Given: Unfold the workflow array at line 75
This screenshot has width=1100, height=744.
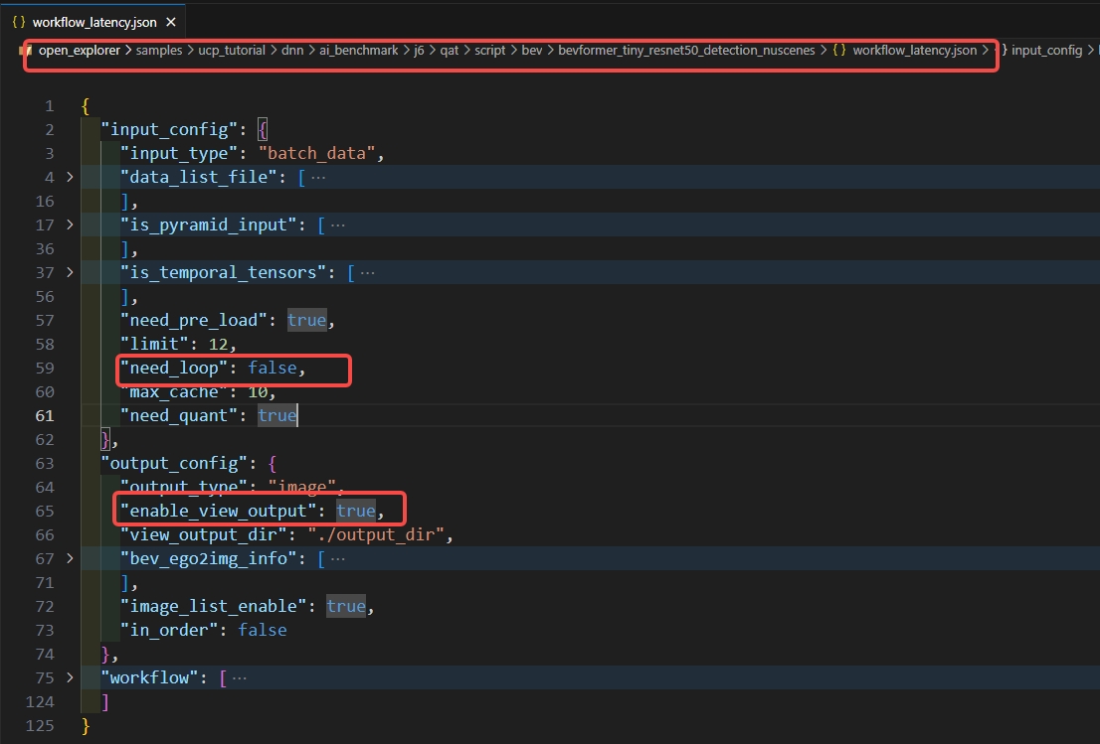Looking at the screenshot, I should coord(69,677).
